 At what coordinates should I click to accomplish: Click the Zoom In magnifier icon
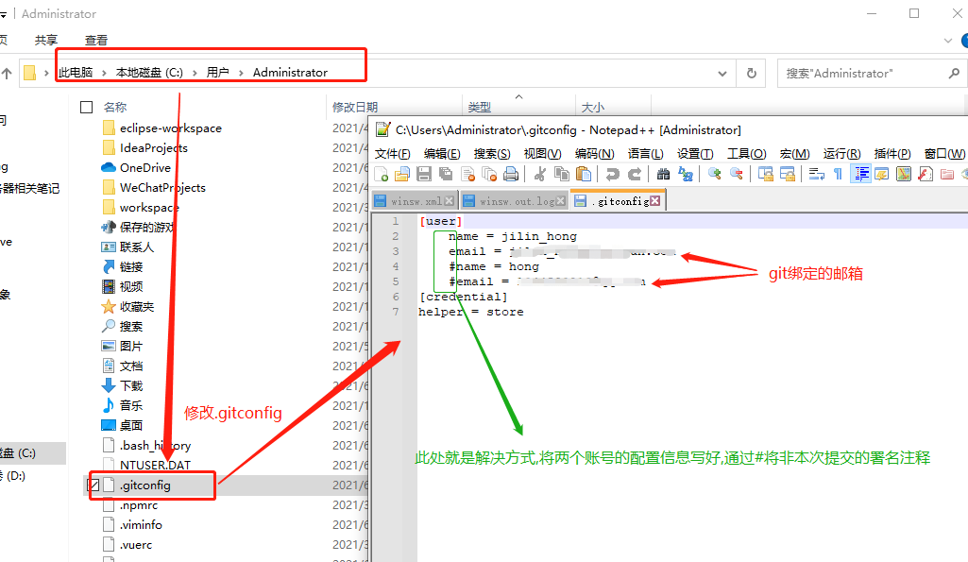click(714, 174)
